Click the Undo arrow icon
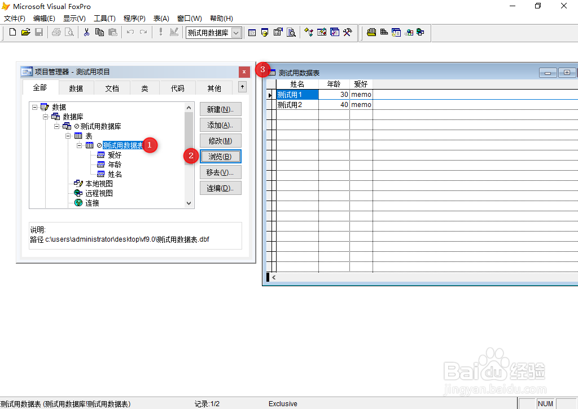This screenshot has width=578, height=409. click(x=130, y=32)
